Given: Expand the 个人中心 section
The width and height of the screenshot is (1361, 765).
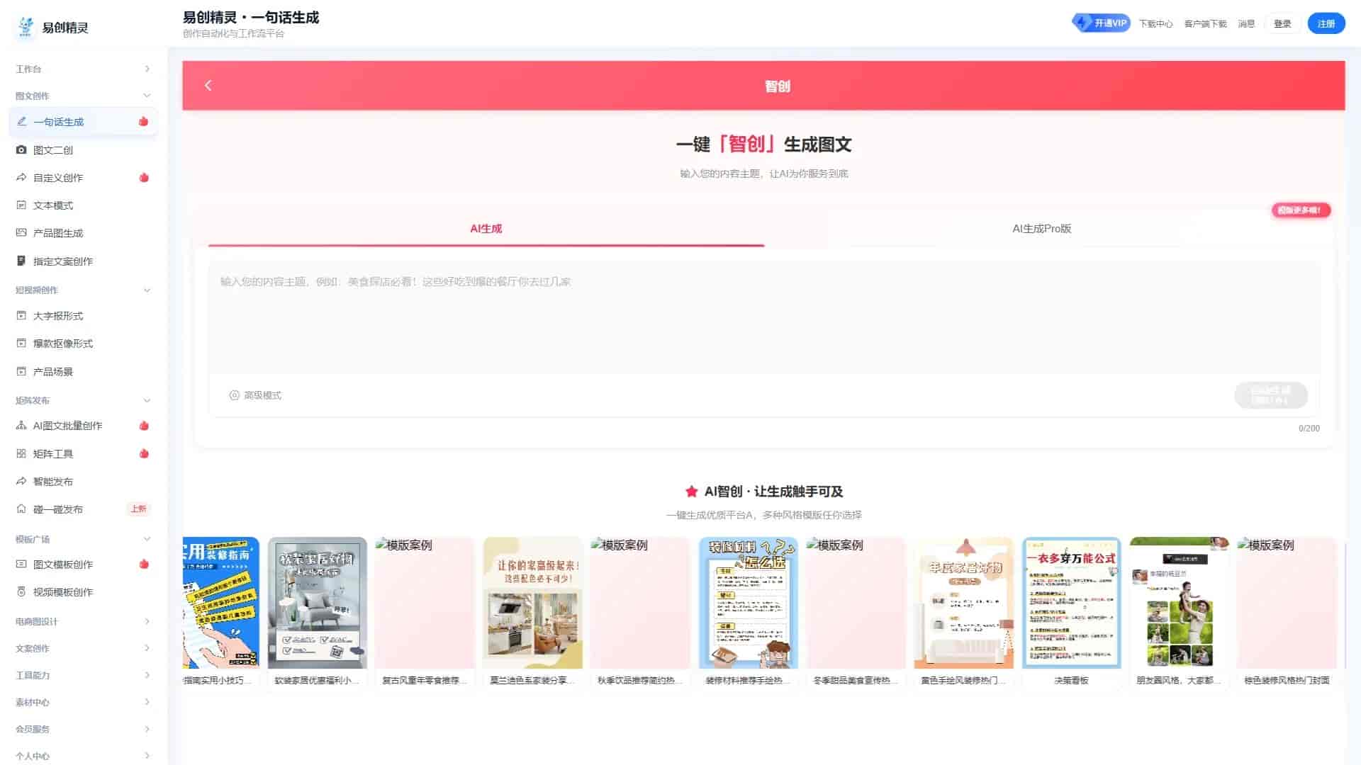Looking at the screenshot, I should click(83, 756).
